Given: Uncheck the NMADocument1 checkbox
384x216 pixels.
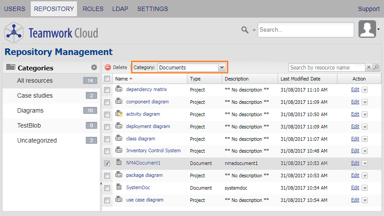Looking at the screenshot, I should tap(107, 163).
